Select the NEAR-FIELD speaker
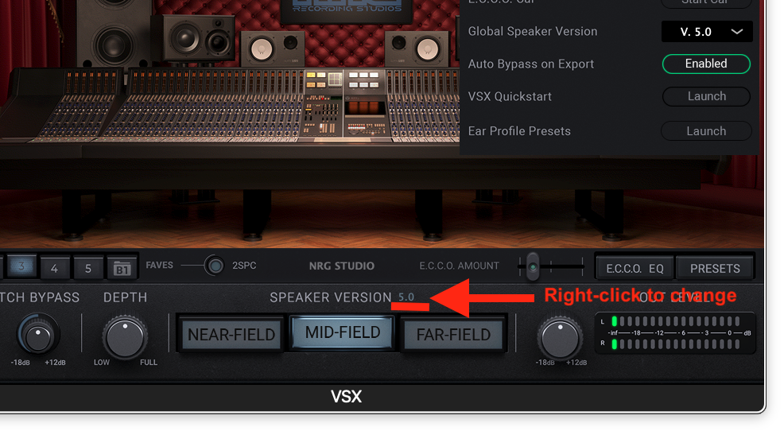The image size is (784, 435). point(231,335)
